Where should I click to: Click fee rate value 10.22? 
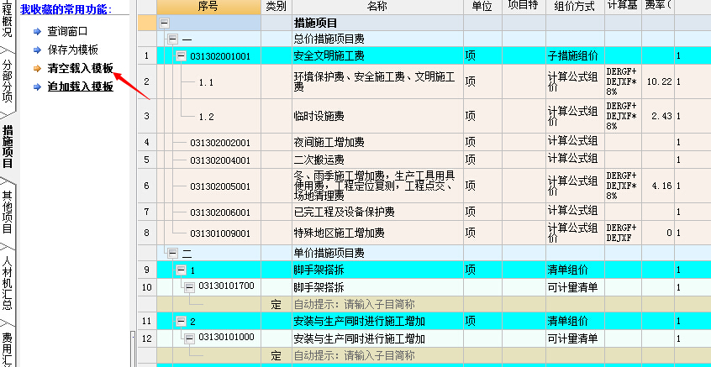(x=659, y=81)
